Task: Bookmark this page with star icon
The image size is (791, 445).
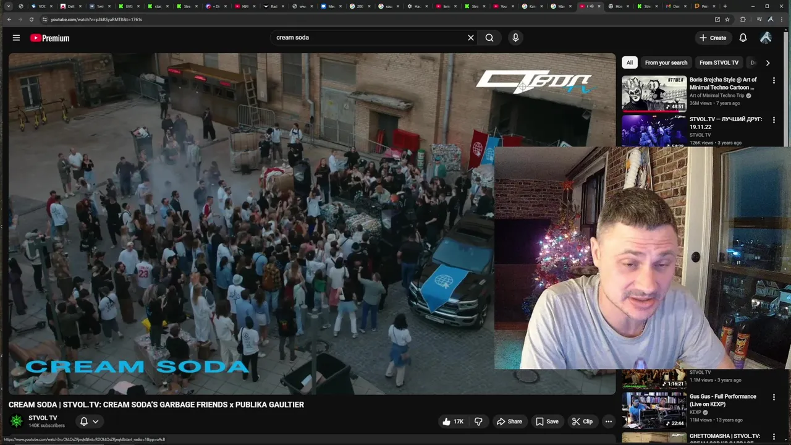Action: click(727, 19)
